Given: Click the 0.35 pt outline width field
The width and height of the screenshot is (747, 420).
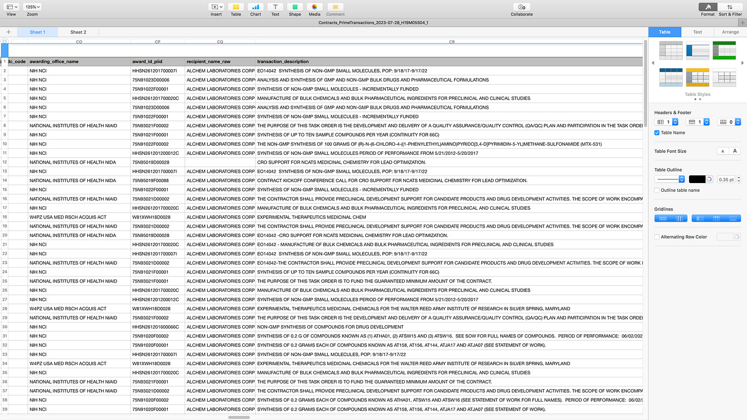Looking at the screenshot, I should [726, 179].
